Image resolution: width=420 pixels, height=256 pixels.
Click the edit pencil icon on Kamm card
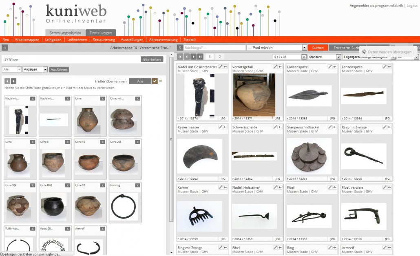(x=221, y=187)
